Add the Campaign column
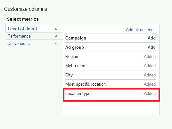 tap(152, 38)
